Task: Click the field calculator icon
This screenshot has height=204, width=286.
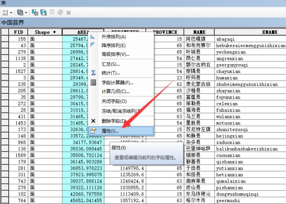Action: (93, 82)
